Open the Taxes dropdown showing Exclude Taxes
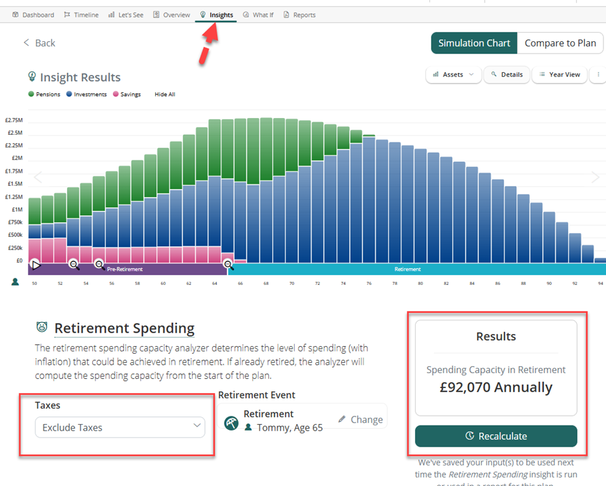 [x=120, y=427]
